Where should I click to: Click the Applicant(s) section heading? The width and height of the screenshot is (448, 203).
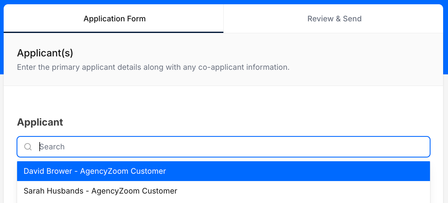[x=45, y=53]
